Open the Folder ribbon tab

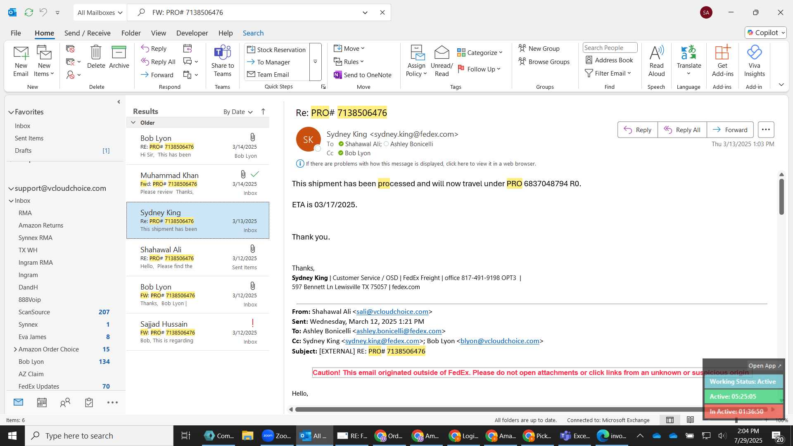coord(131,33)
